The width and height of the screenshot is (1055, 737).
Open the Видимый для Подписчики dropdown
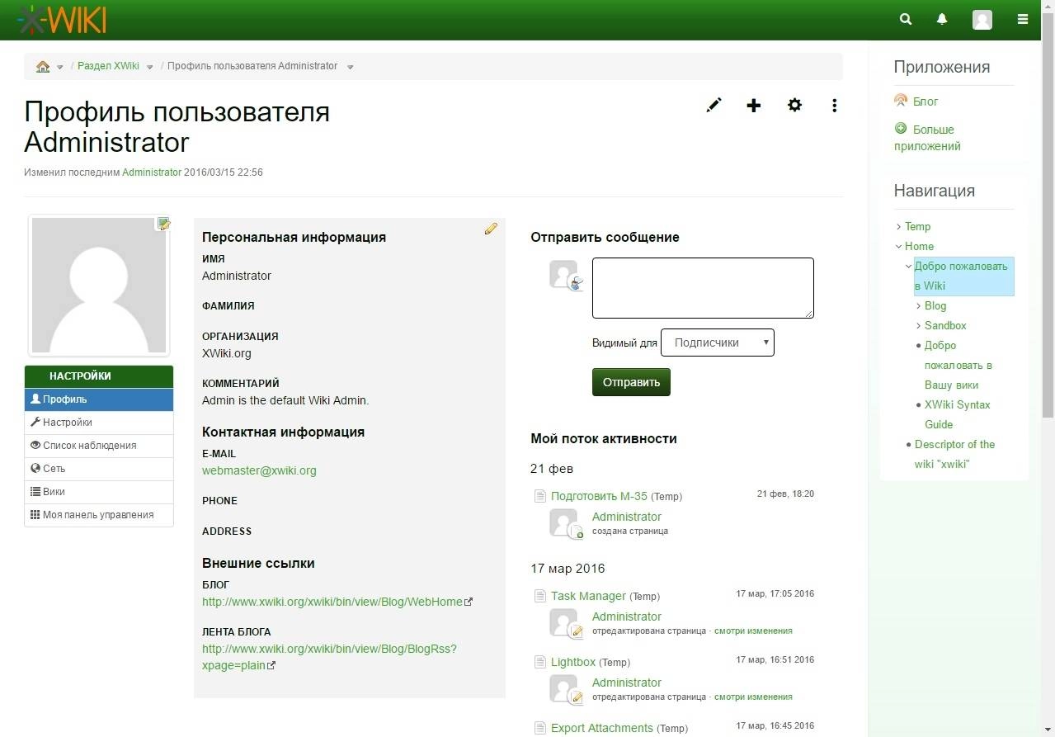pyautogui.click(x=718, y=343)
